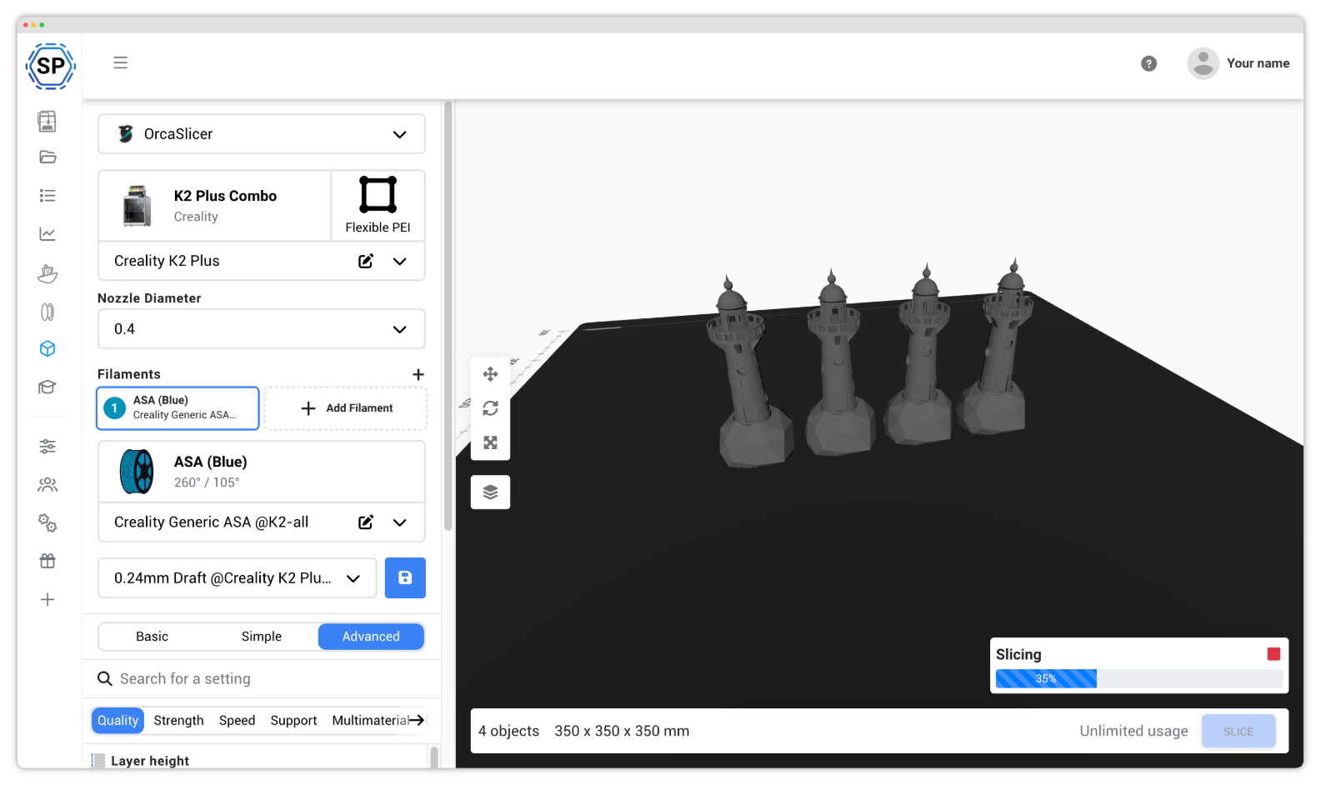Click the SP logo icon
This screenshot has height=785, width=1321.
pyautogui.click(x=51, y=66)
